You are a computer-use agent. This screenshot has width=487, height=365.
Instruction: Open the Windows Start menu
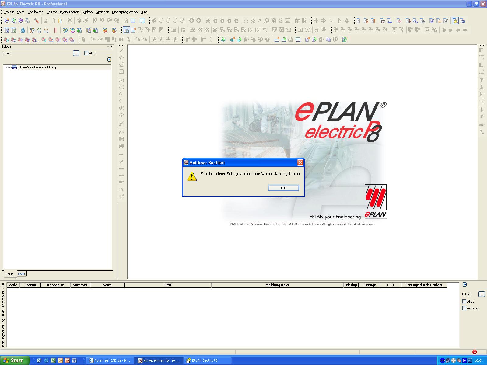[15, 360]
